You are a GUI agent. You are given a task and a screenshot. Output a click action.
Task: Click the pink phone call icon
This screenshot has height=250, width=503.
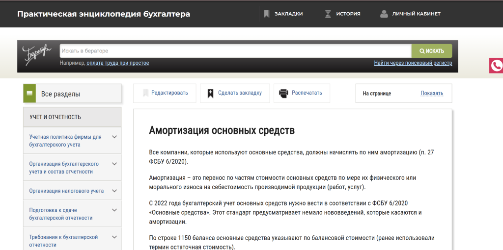[x=496, y=66]
